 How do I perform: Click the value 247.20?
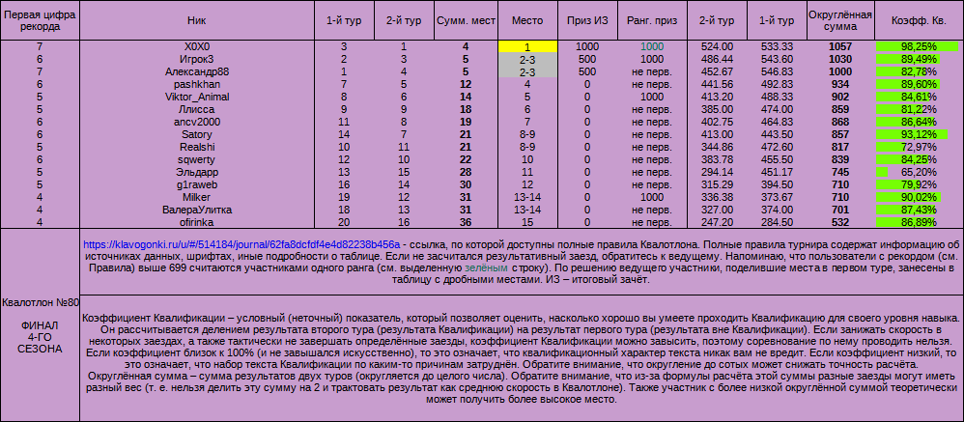point(718,223)
